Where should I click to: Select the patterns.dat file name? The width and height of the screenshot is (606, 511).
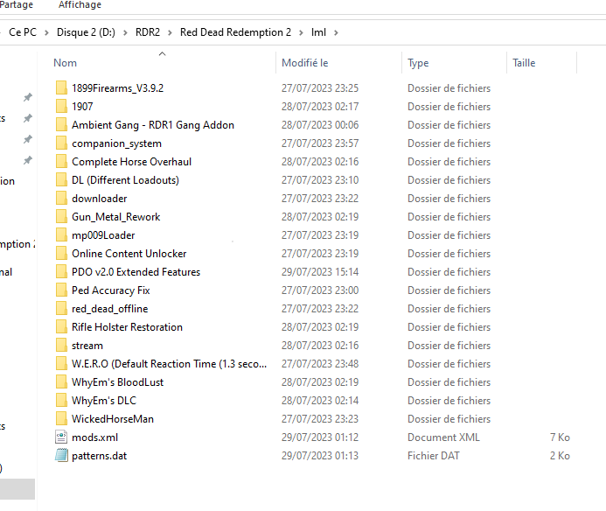(x=99, y=456)
